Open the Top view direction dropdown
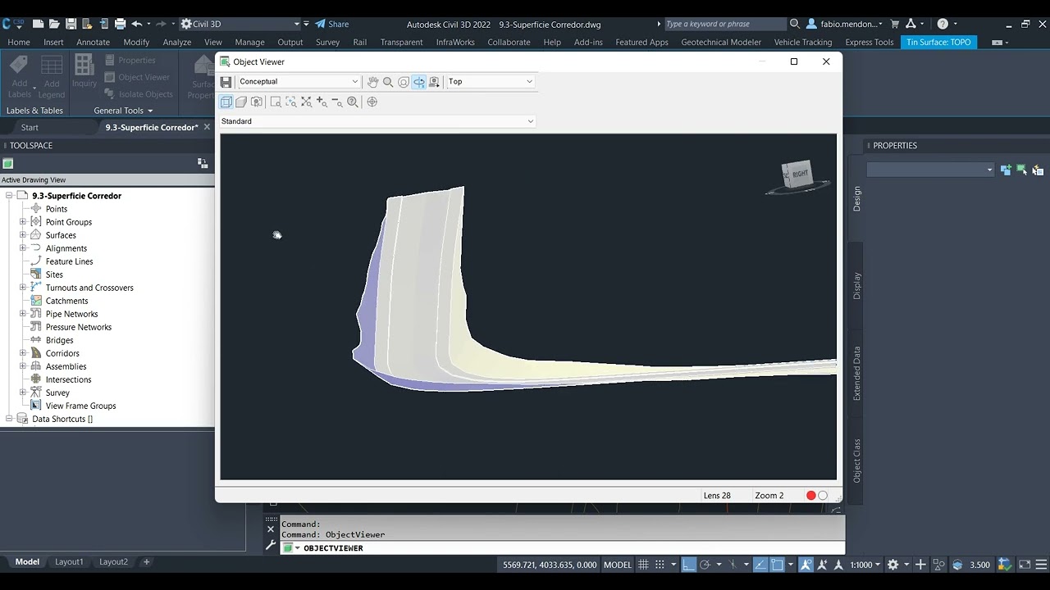 pos(491,82)
